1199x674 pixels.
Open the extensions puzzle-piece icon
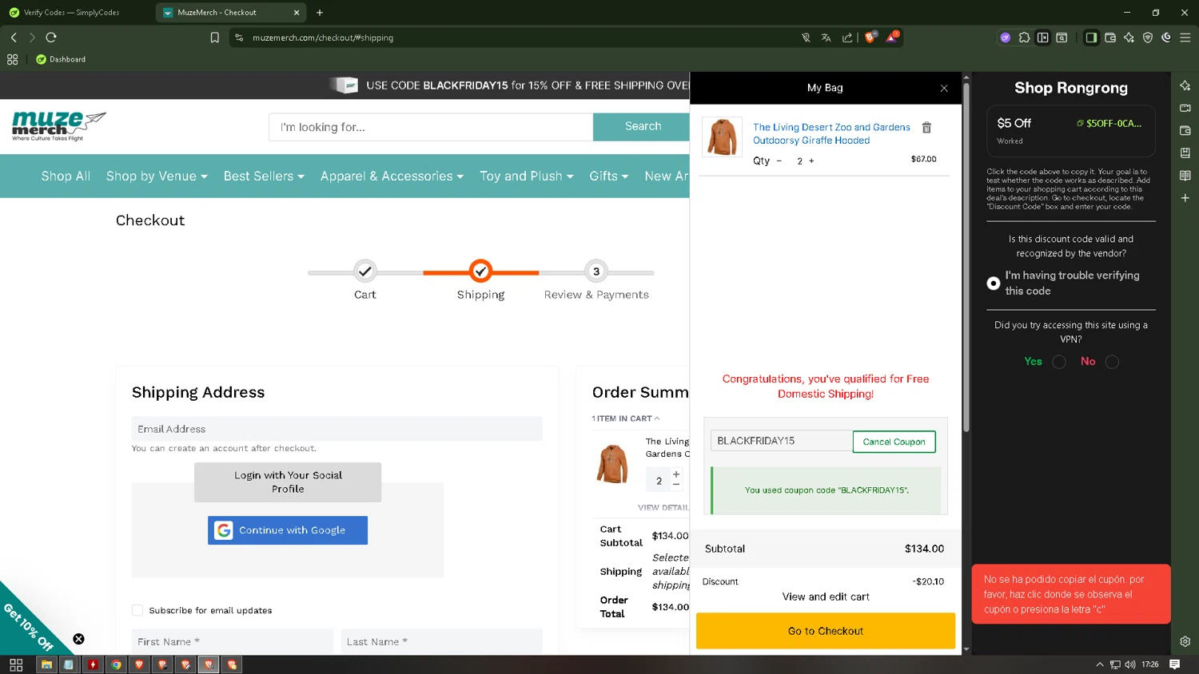click(1024, 38)
